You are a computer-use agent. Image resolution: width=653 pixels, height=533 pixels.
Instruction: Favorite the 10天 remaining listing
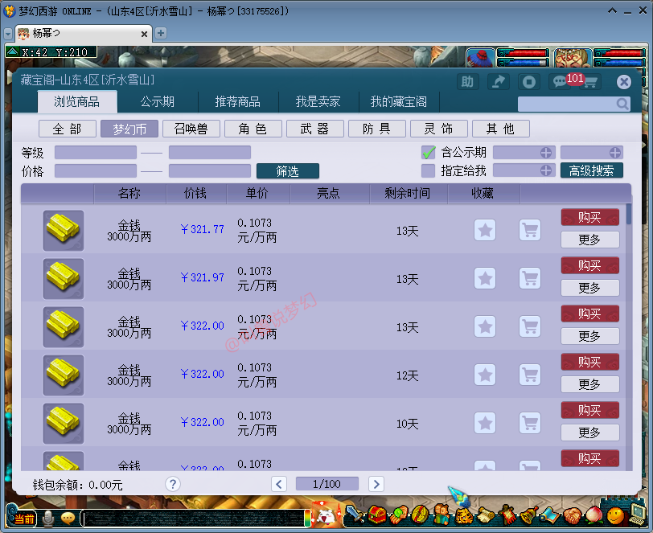(x=485, y=424)
